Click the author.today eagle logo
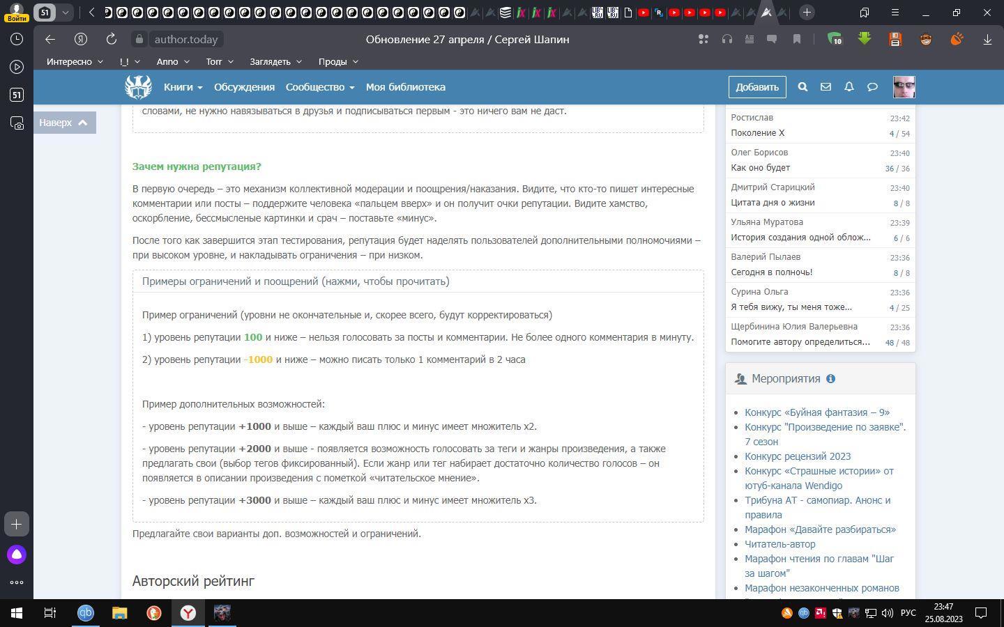Viewport: 1004px width, 627px height. 138,87
